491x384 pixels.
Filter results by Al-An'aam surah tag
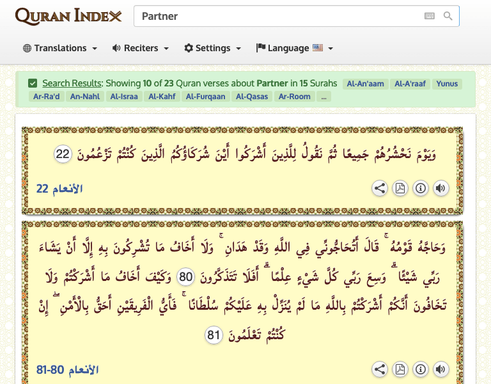365,84
